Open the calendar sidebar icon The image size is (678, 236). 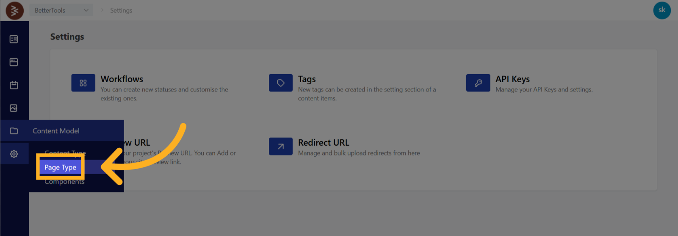14,85
